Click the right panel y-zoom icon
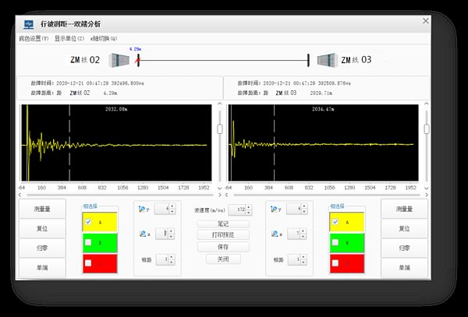This screenshot has height=317, width=468. [x=274, y=209]
